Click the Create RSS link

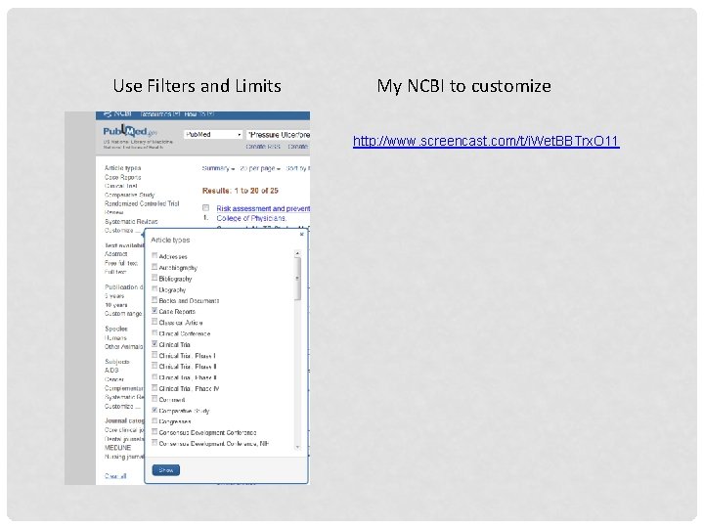coord(263,147)
